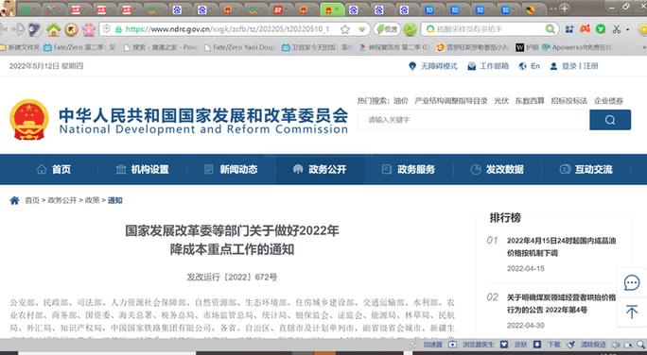The width and height of the screenshot is (647, 355).
Task: Click 通知 in the breadcrumb
Action: 114,200
